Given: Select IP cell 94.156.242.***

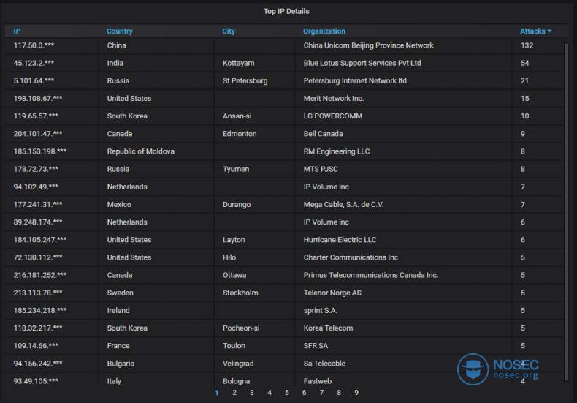Looking at the screenshot, I should point(38,364).
